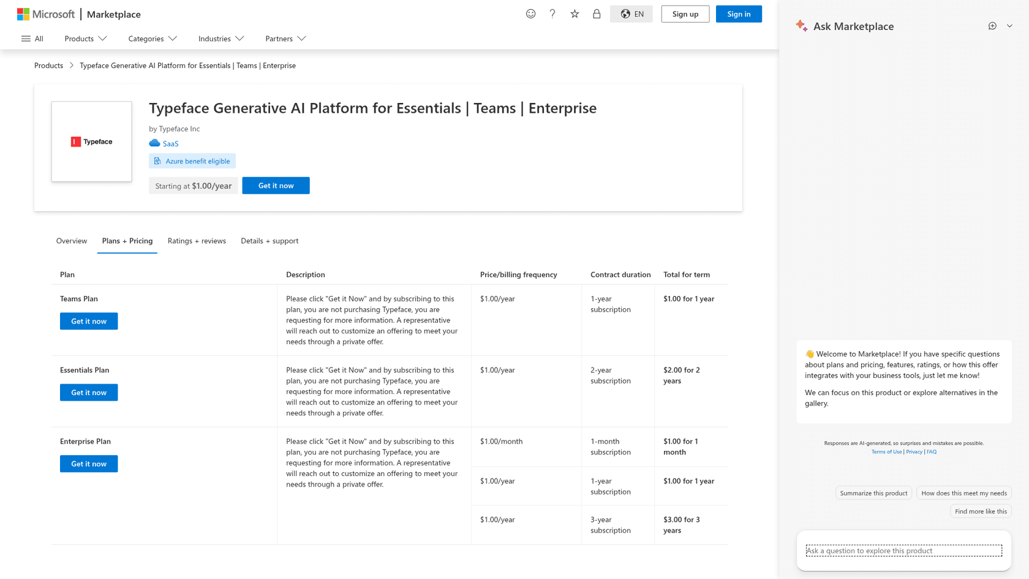
Task: Click the SaaS link
Action: [170, 143]
